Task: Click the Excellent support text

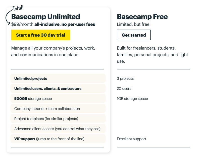Action: (x=131, y=139)
